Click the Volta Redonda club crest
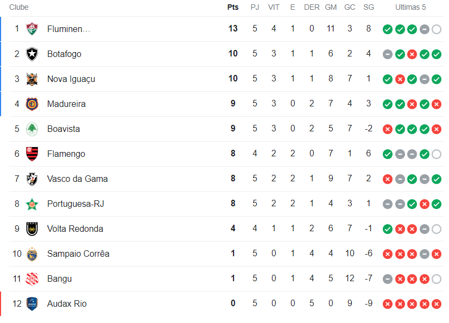Screen dimensions: 449x323 tap(32, 229)
